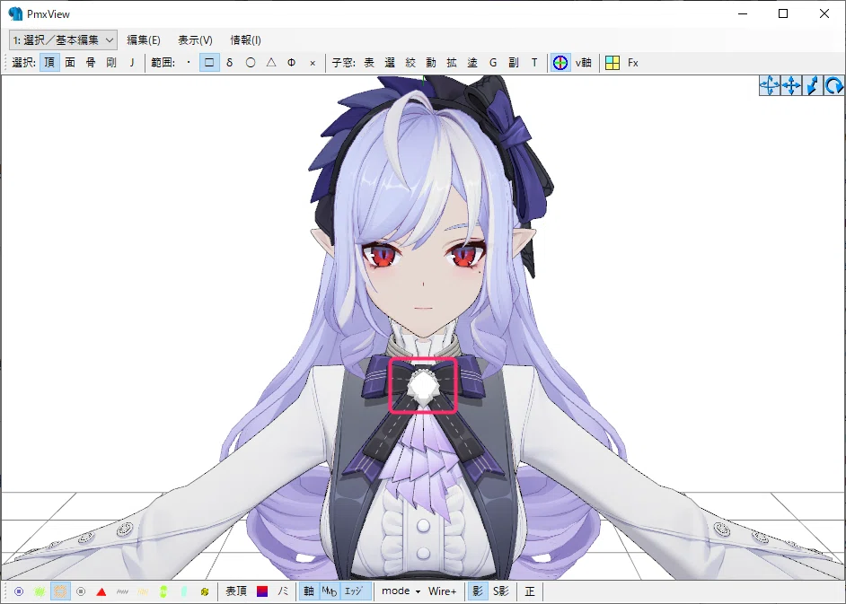Viewport: 846px width, 604px height.
Task: Toggle the MMD display mode button
Action: tap(330, 591)
